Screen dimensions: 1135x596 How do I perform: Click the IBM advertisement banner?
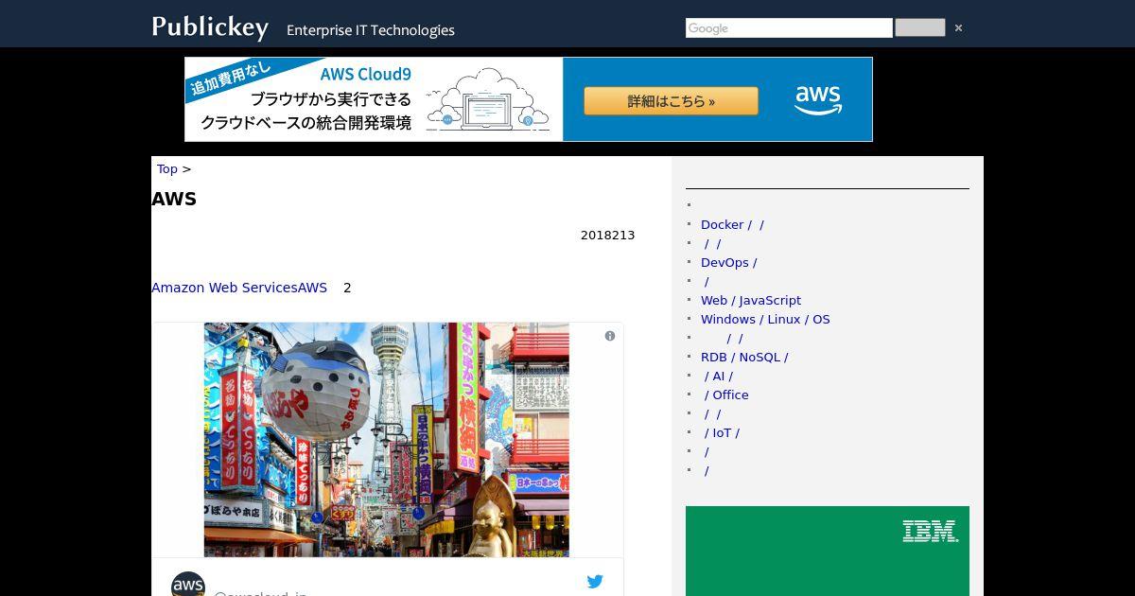pyautogui.click(x=828, y=551)
